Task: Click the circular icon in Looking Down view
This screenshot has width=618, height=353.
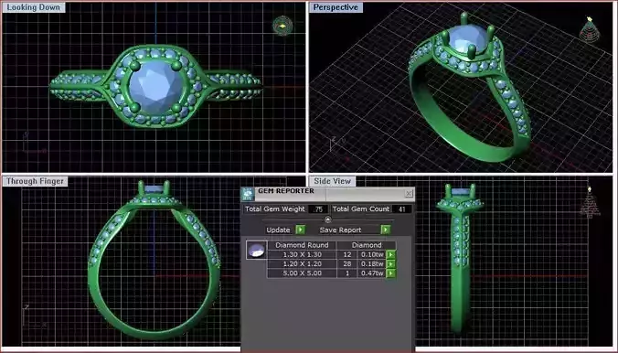Action: tap(282, 26)
